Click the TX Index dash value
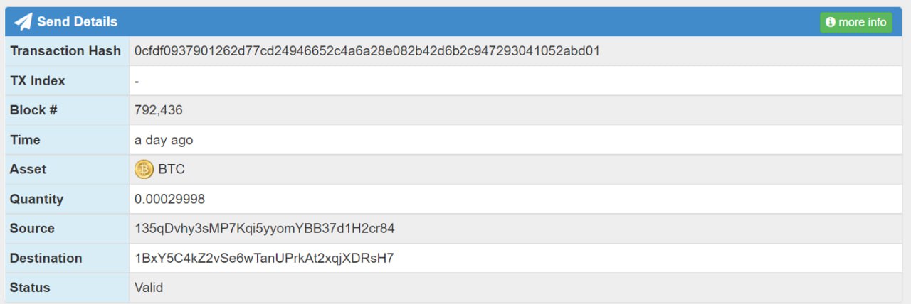This screenshot has height=304, width=911. [x=137, y=81]
